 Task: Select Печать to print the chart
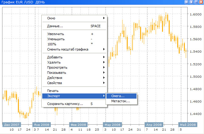point(75,91)
